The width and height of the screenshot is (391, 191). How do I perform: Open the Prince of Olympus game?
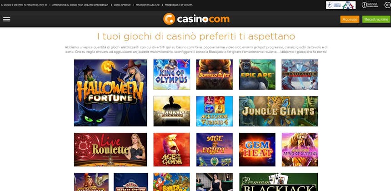point(300,149)
